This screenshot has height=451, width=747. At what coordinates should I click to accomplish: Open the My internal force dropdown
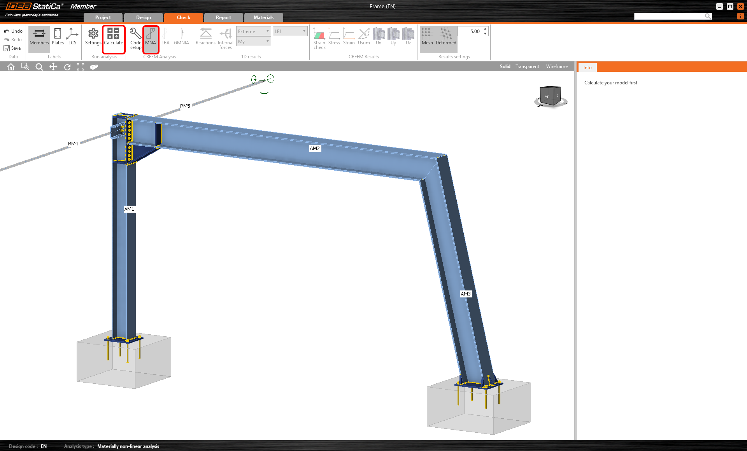[253, 41]
